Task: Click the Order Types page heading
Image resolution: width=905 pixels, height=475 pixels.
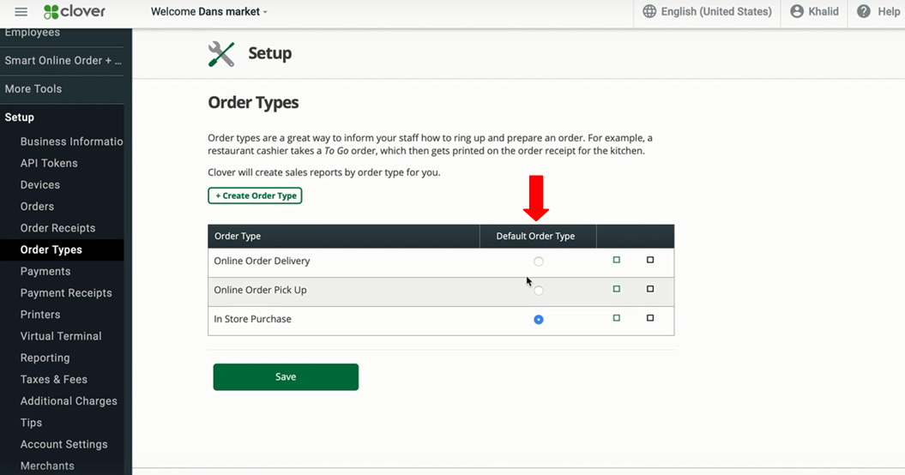Action: tap(253, 103)
